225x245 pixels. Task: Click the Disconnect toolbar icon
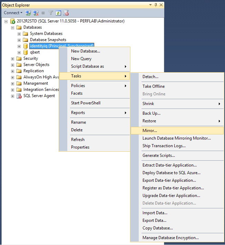tap(36, 13)
